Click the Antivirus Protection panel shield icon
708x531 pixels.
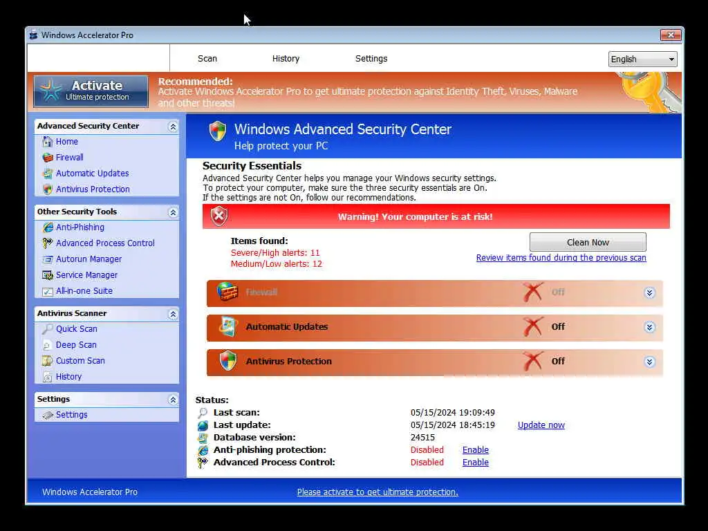click(228, 361)
